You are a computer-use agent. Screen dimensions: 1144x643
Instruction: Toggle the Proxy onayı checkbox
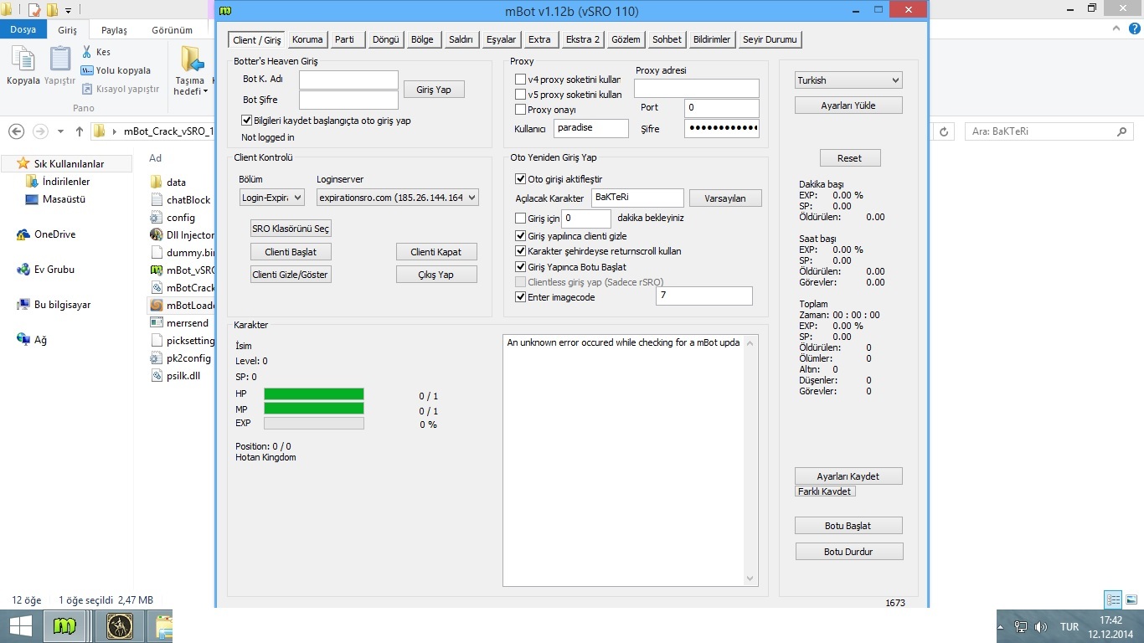pyautogui.click(x=520, y=110)
